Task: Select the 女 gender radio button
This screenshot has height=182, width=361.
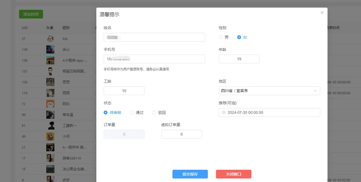Action: pyautogui.click(x=239, y=37)
